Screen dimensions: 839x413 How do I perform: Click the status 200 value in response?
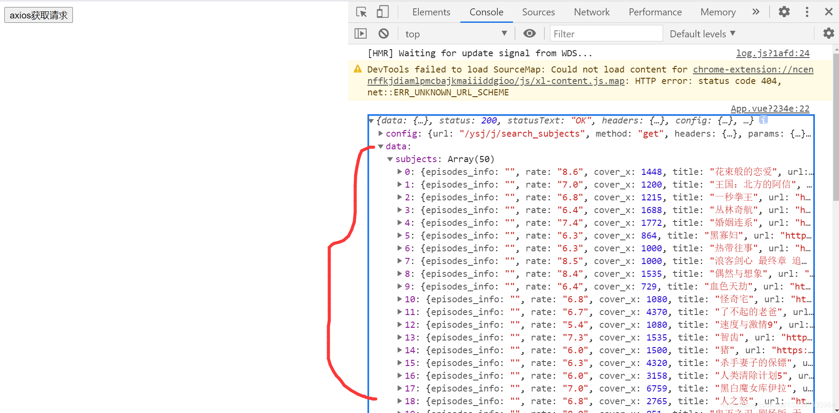click(489, 121)
